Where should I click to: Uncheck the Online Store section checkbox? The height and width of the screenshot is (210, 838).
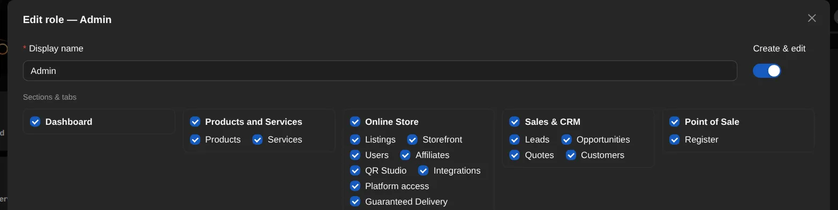[x=355, y=122]
